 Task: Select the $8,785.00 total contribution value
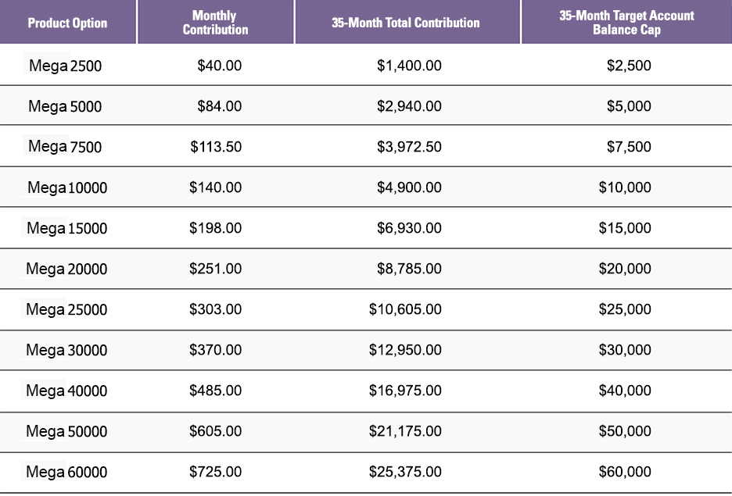coord(409,269)
